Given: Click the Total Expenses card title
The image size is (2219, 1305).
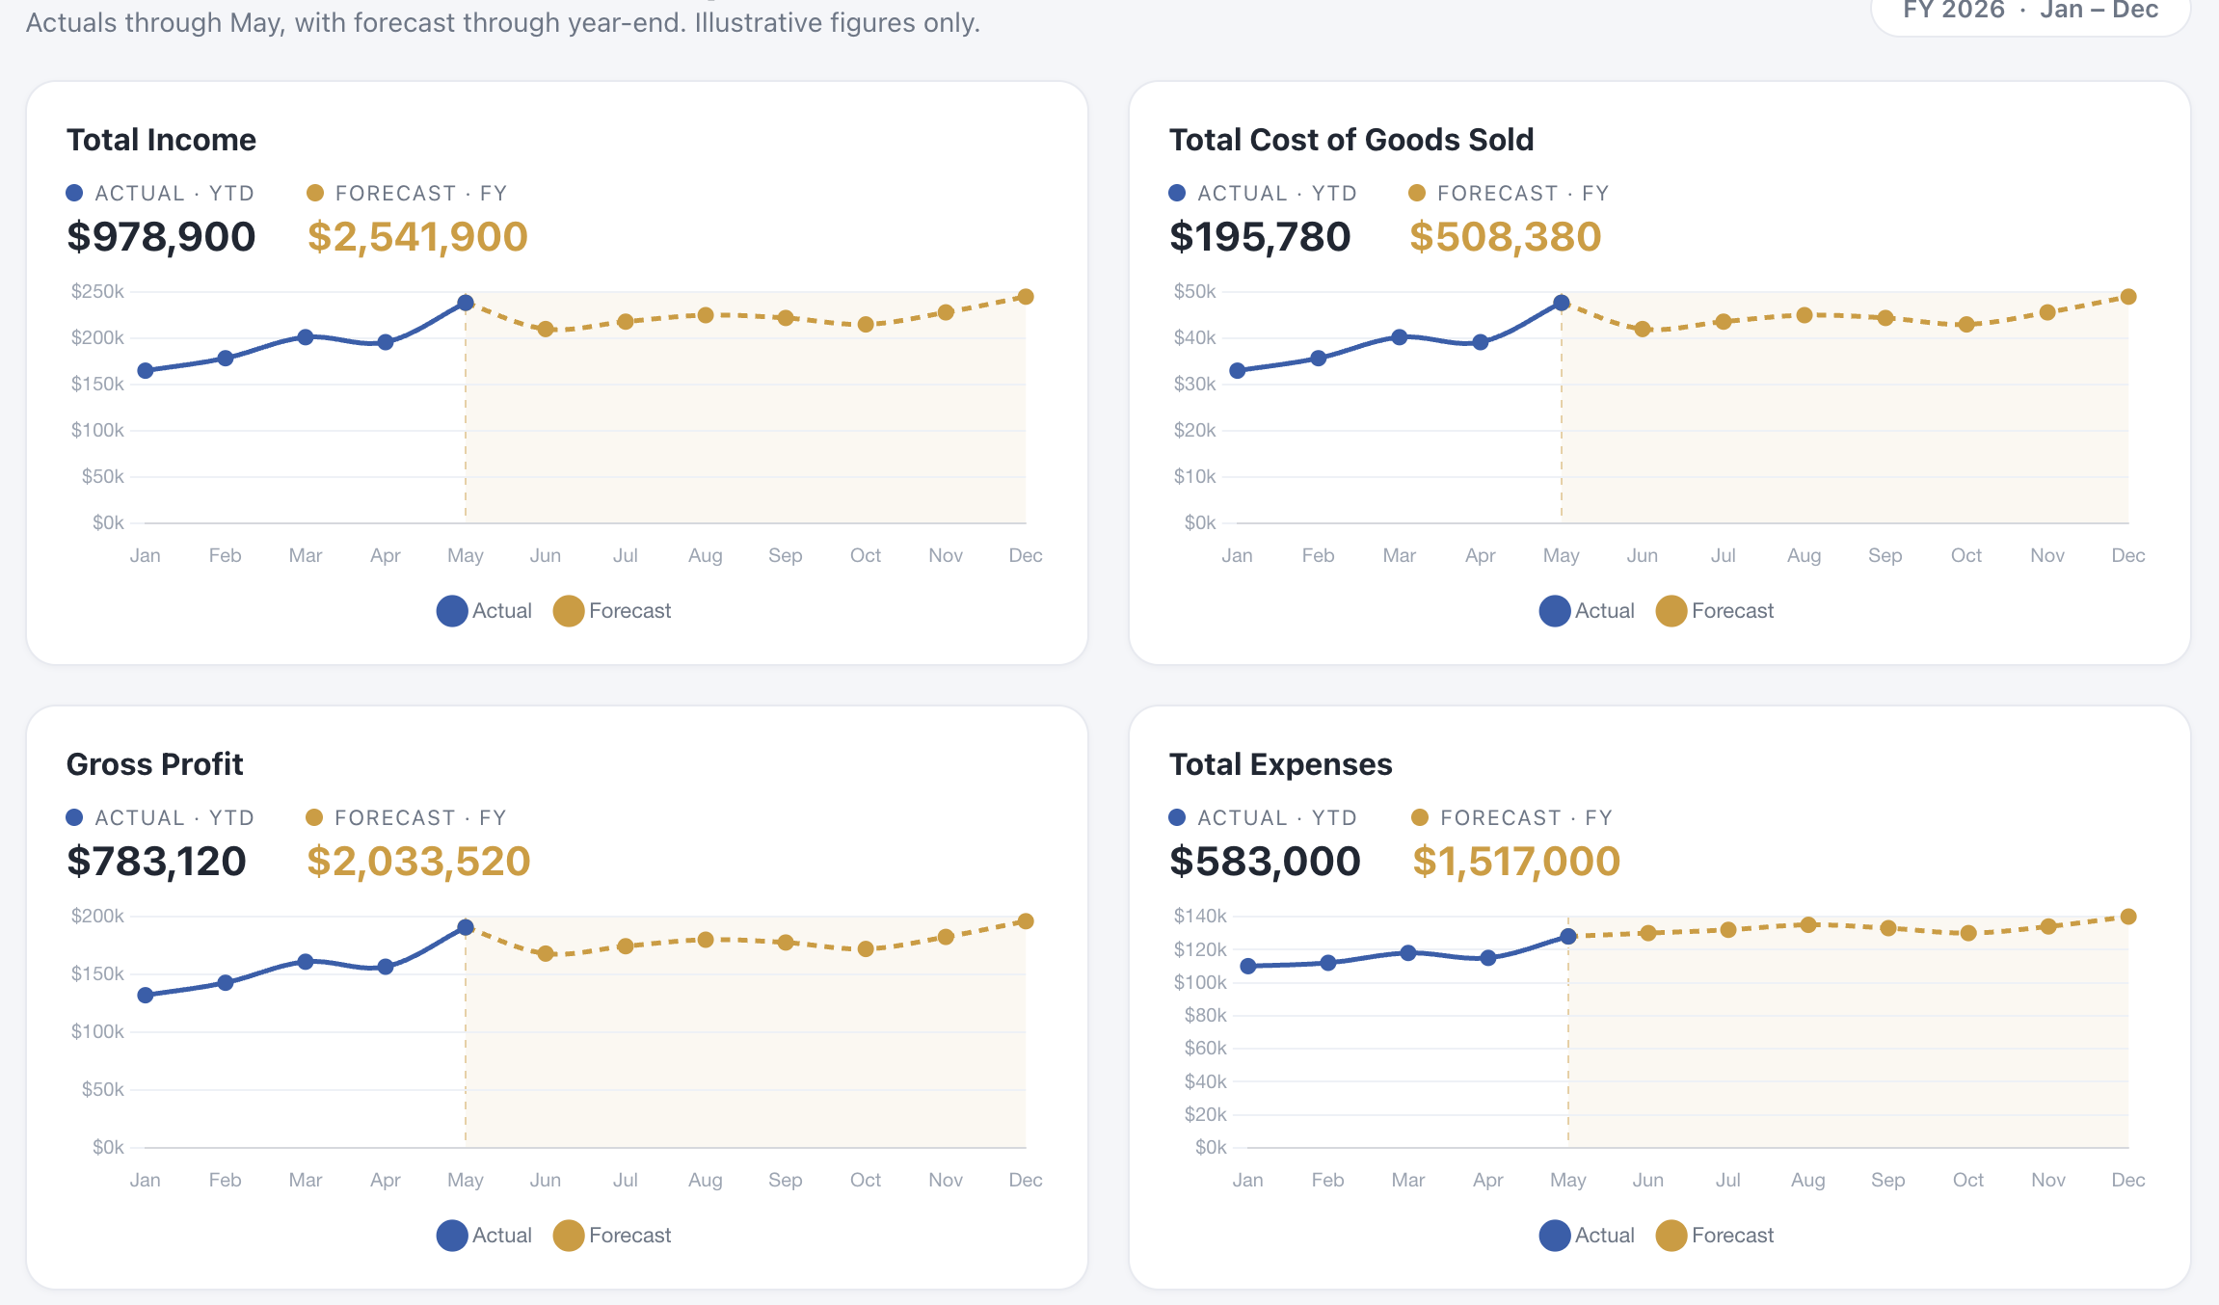Looking at the screenshot, I should click(1280, 764).
